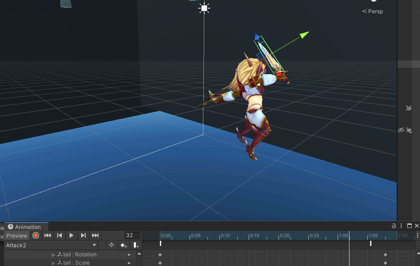Expand the tail : Scale property

click(53, 263)
